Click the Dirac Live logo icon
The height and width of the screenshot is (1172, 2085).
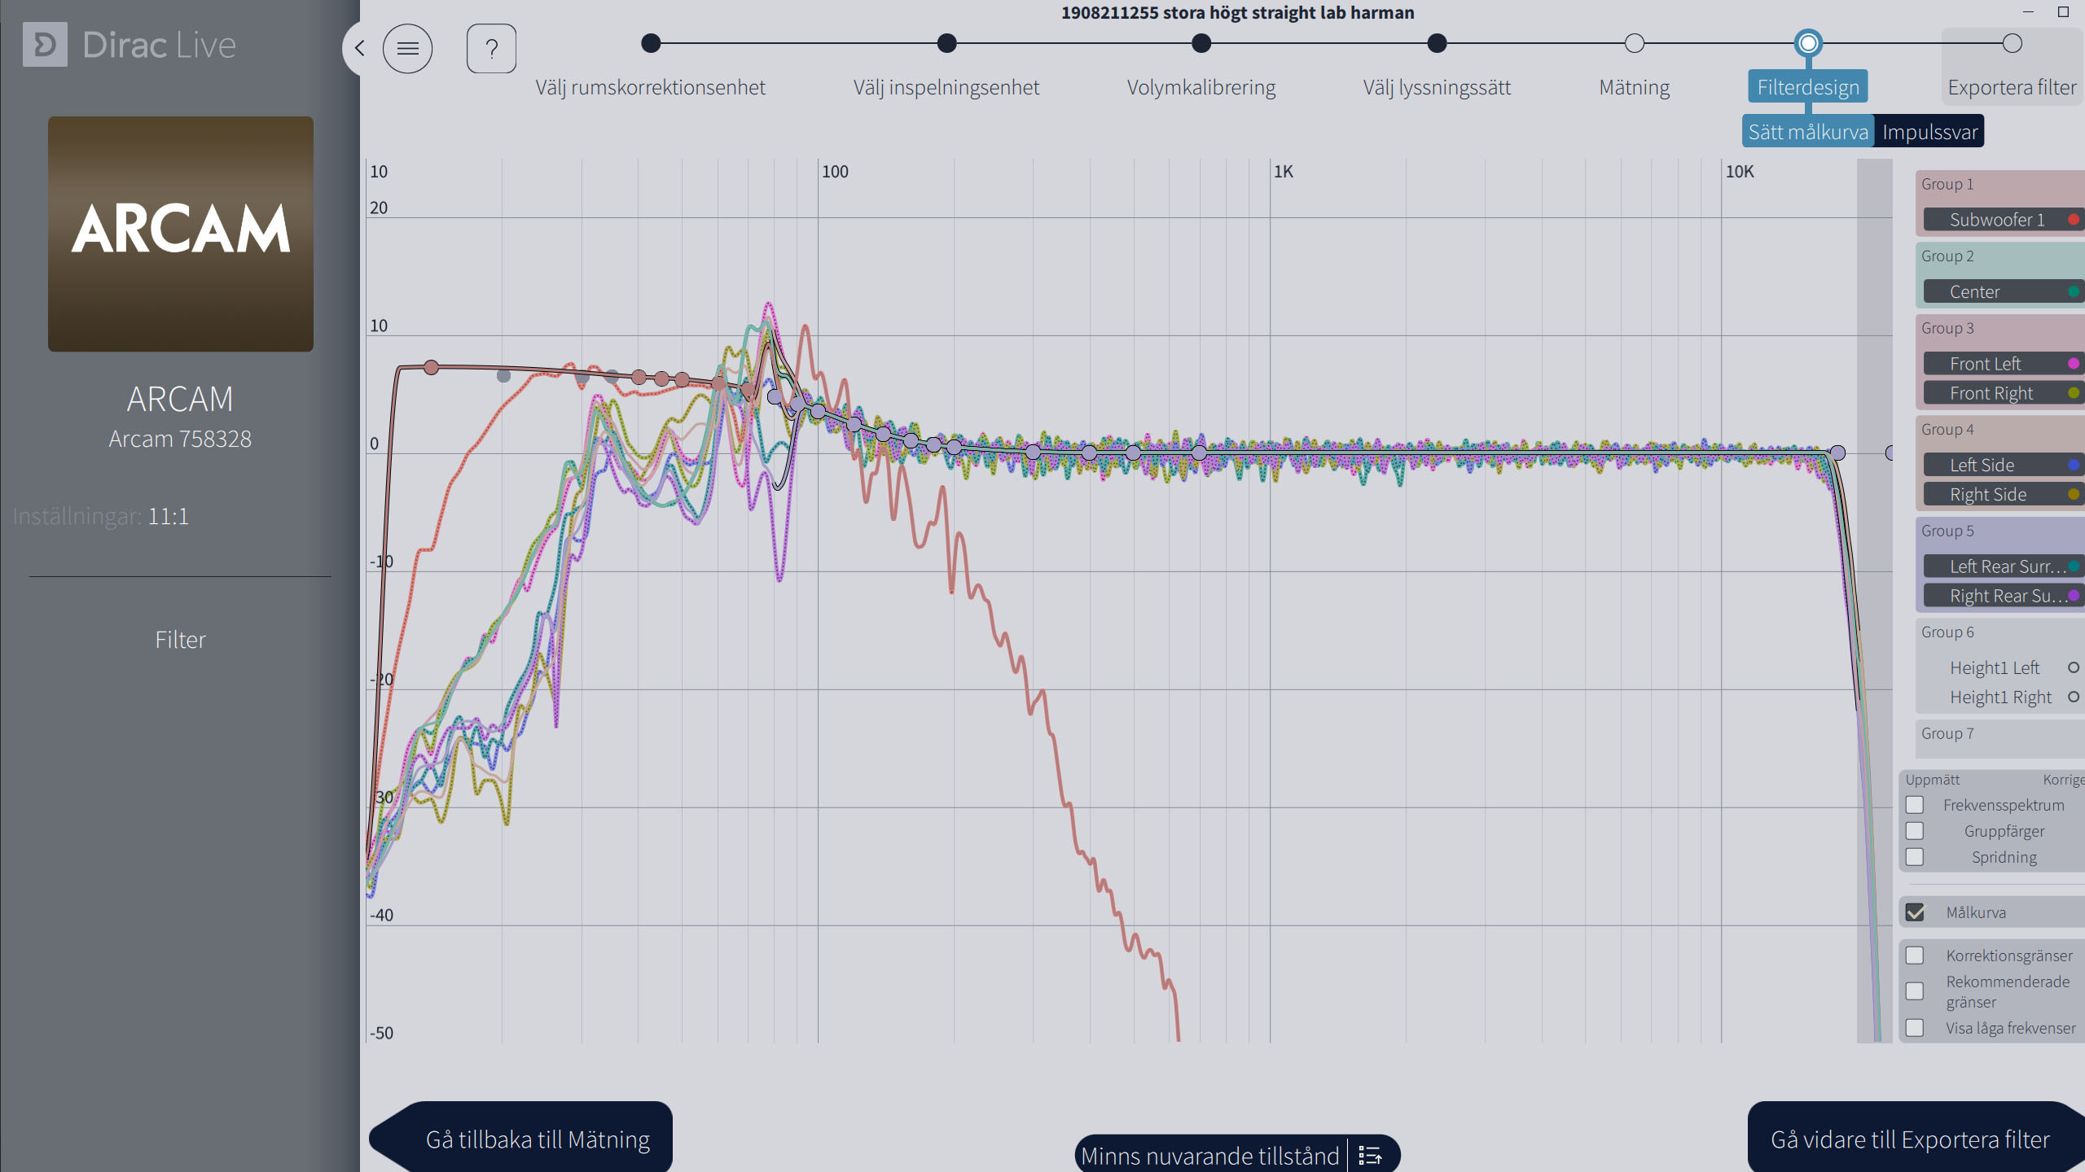tap(45, 44)
